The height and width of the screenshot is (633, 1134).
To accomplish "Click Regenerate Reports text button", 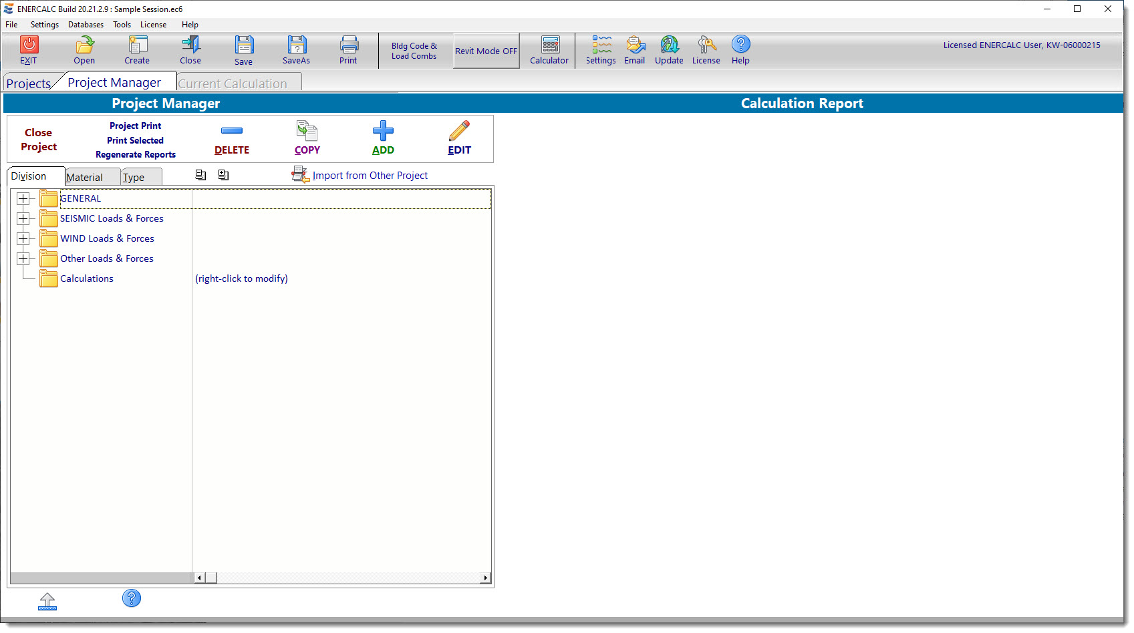I will [136, 155].
